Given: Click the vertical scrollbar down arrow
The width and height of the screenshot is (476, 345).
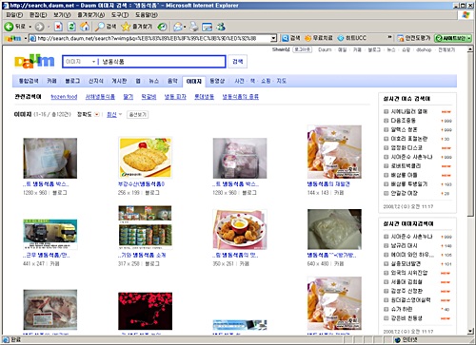Looking at the screenshot, I should pyautogui.click(x=470, y=332).
